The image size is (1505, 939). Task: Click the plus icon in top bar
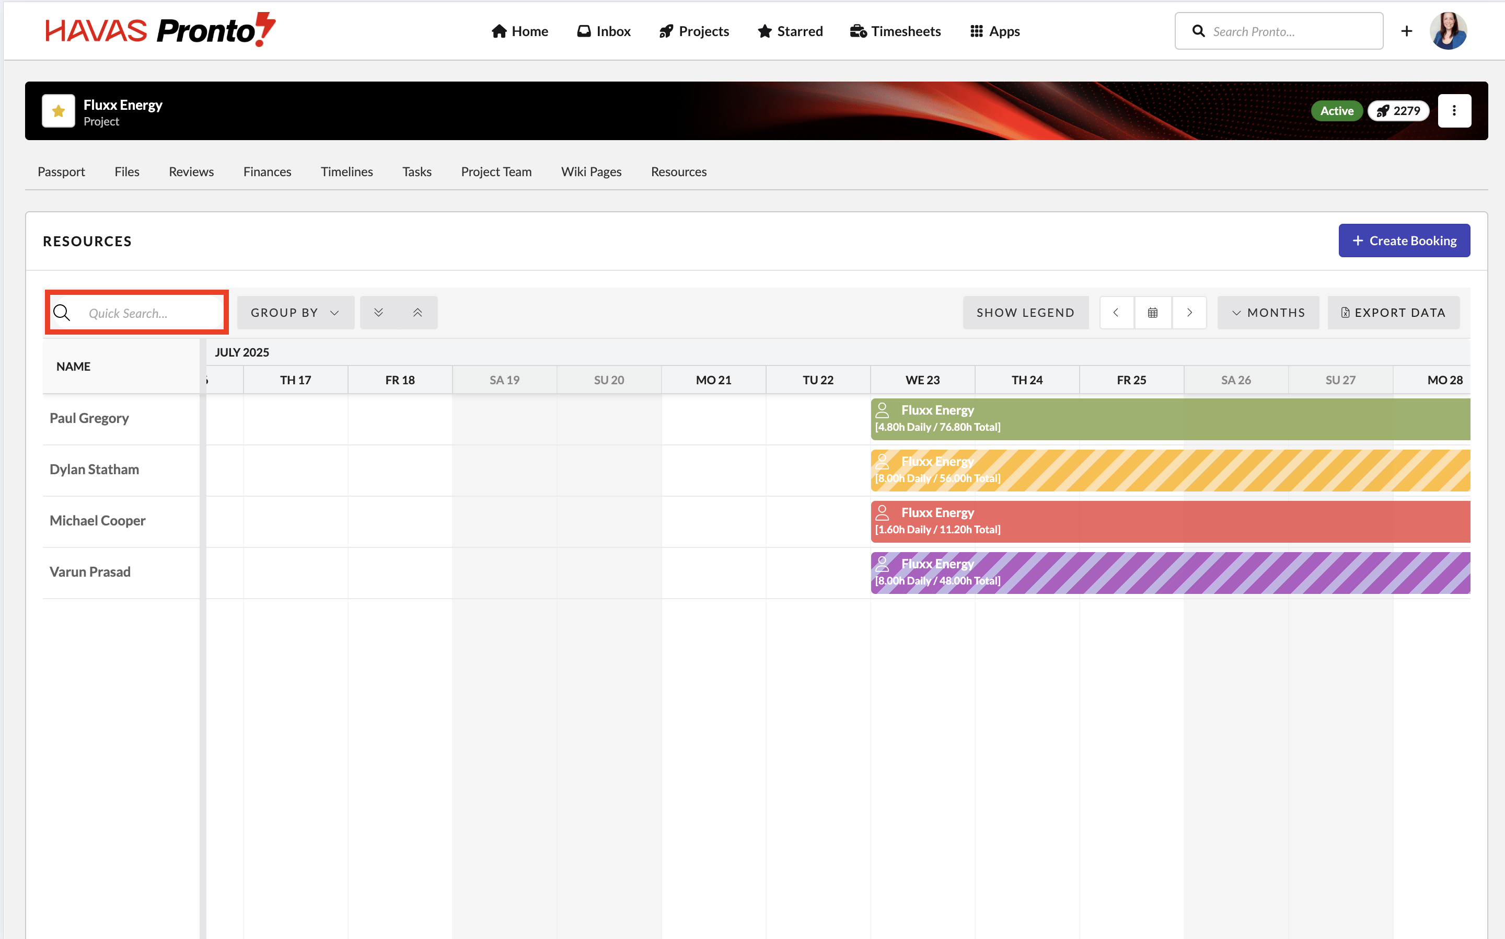click(1406, 31)
